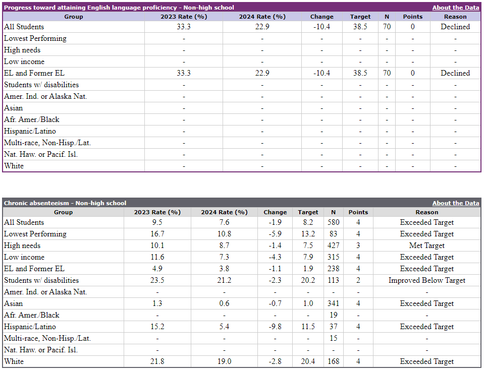Click 16.7 rate for Lowest Performing
Viewport: 485px width, 373px height.
157,234
